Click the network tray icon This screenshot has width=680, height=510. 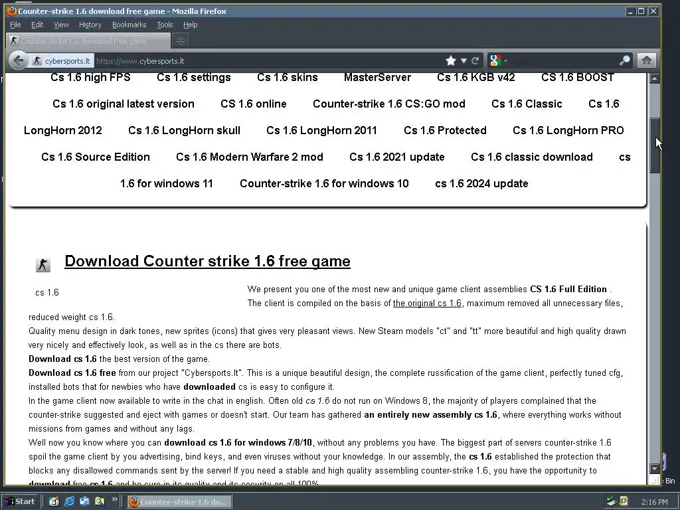pyautogui.click(x=612, y=502)
